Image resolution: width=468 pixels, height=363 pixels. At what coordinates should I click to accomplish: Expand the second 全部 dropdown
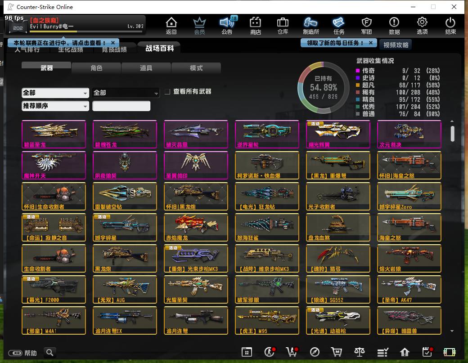pos(126,93)
